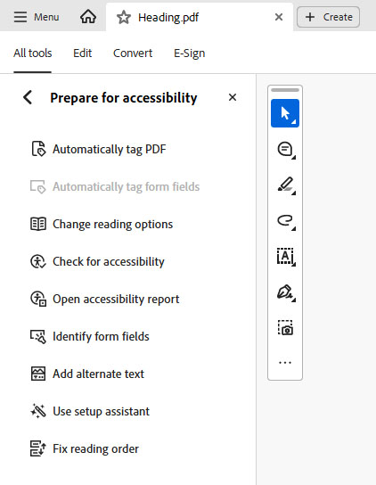Open accessibility report text link
Image resolution: width=376 pixels, height=485 pixels.
tap(116, 299)
